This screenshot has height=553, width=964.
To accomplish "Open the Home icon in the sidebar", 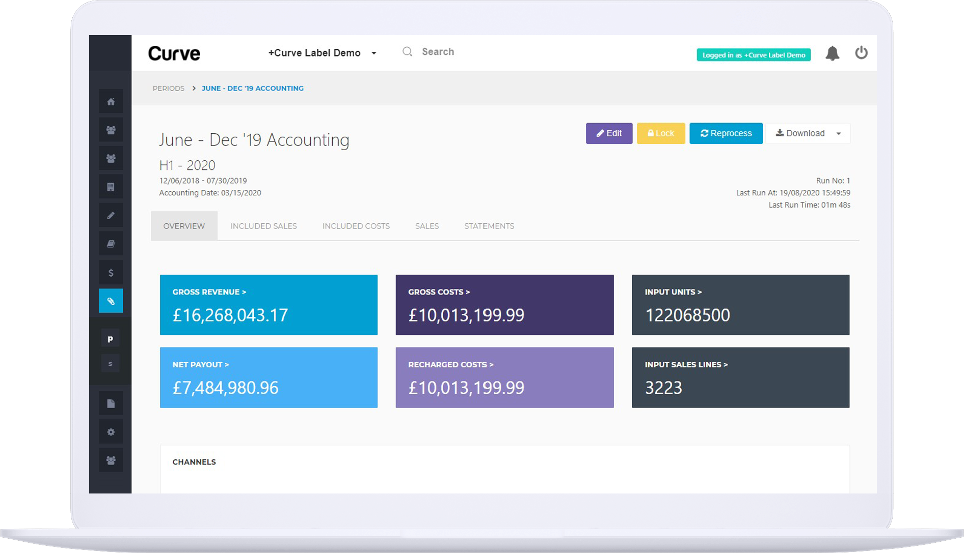I will coord(111,102).
